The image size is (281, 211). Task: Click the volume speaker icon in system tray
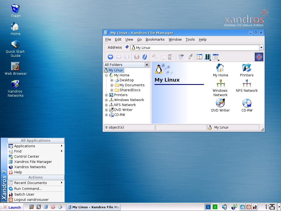coord(224,207)
